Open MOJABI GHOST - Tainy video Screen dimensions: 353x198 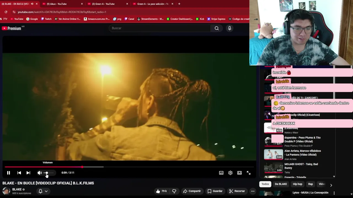[x=301, y=166]
